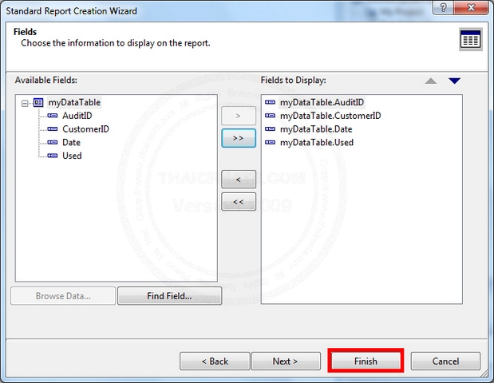The width and height of the screenshot is (494, 383).
Task: Move field up with the gray up arrow
Action: (x=431, y=81)
